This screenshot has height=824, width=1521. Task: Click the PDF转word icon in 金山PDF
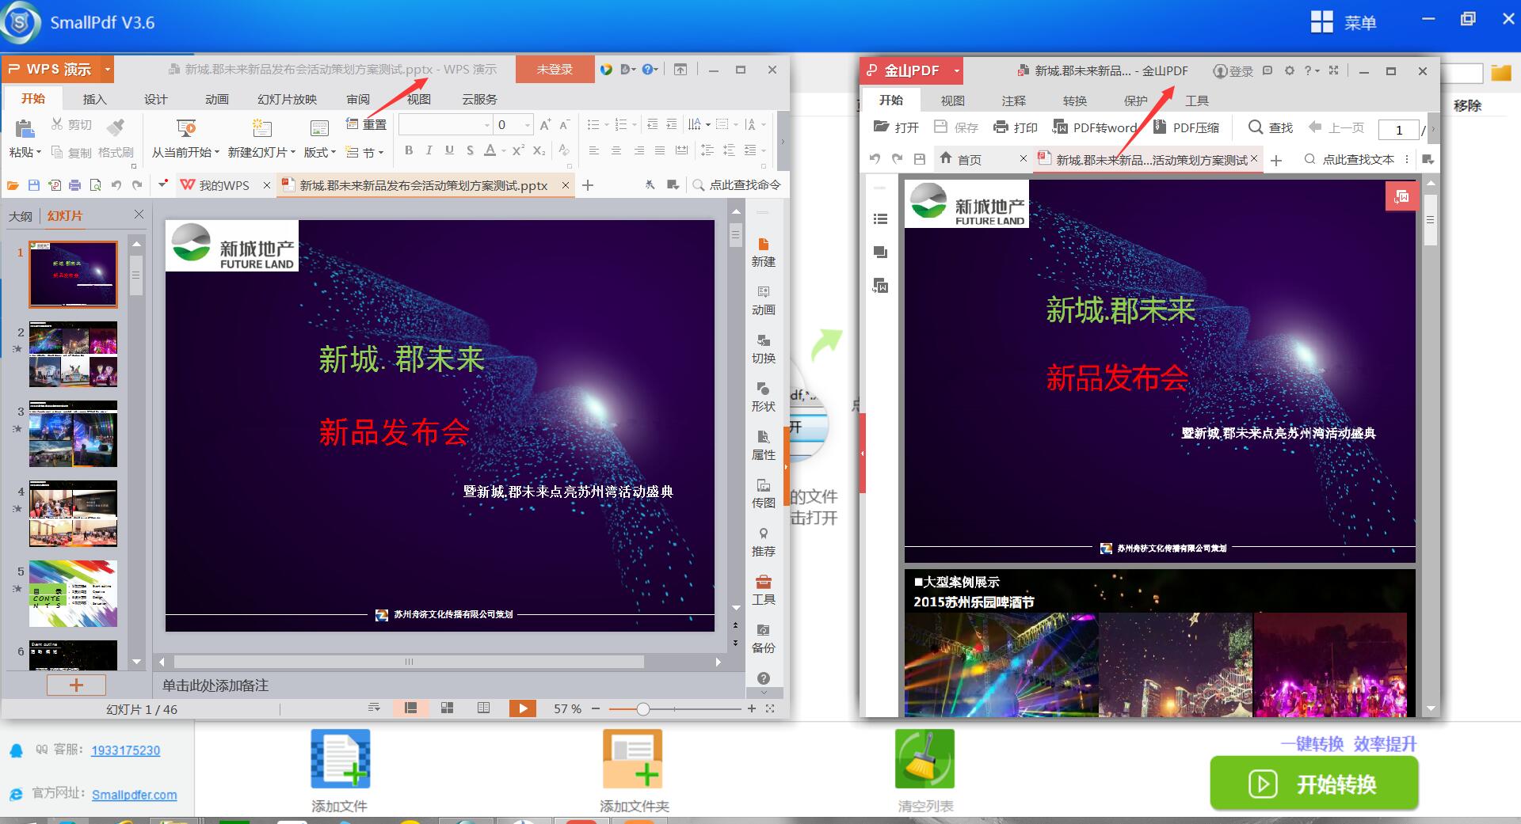1060,127
